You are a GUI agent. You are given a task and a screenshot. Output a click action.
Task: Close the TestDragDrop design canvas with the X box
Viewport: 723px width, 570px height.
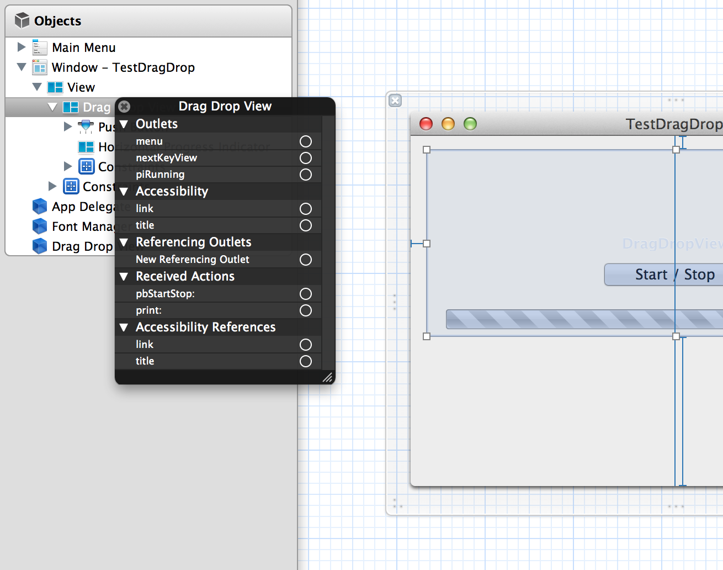(395, 101)
